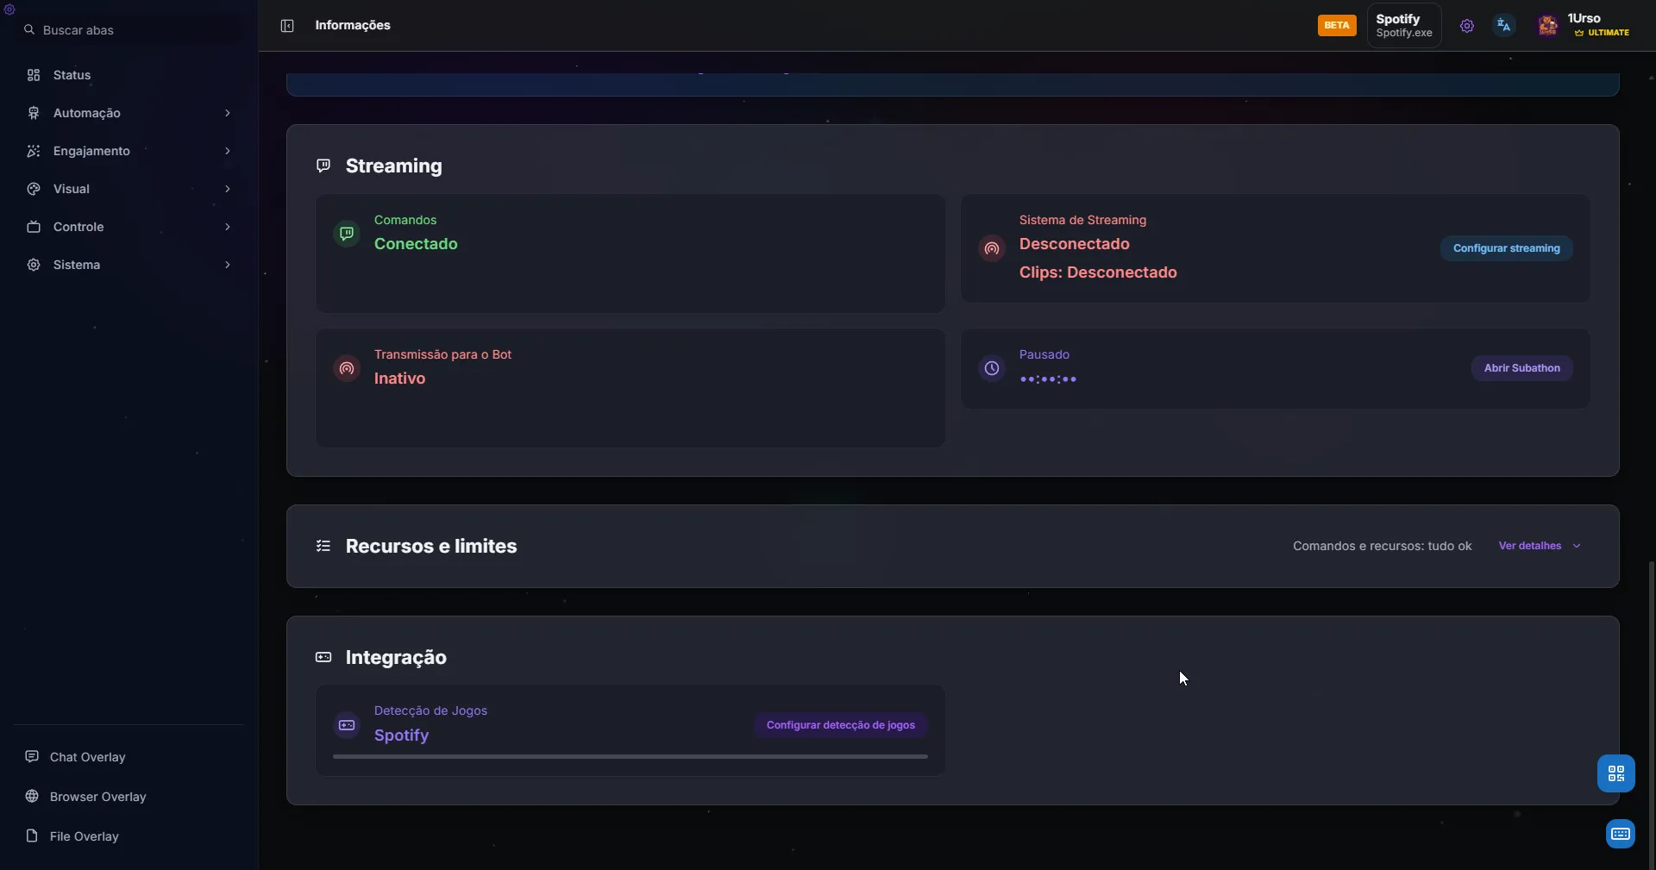Open the 1Urso profile avatar
1656x870 pixels.
[1547, 26]
